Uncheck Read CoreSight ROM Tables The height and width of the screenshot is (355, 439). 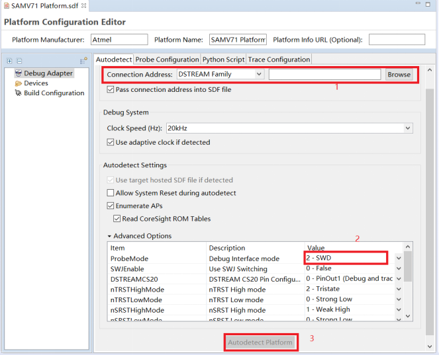[117, 219]
